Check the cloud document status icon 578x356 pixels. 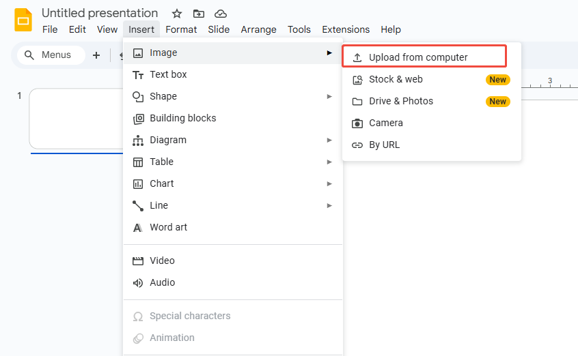click(220, 14)
